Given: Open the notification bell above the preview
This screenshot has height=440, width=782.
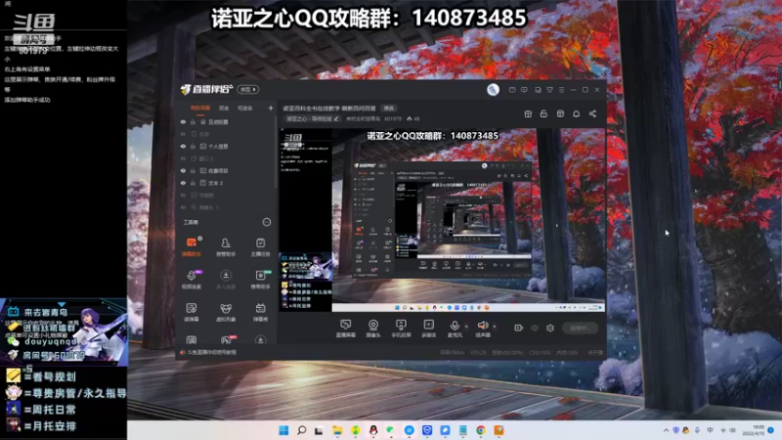Looking at the screenshot, I should (x=576, y=113).
